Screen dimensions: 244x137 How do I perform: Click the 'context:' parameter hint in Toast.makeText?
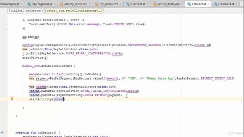tap(62, 24)
